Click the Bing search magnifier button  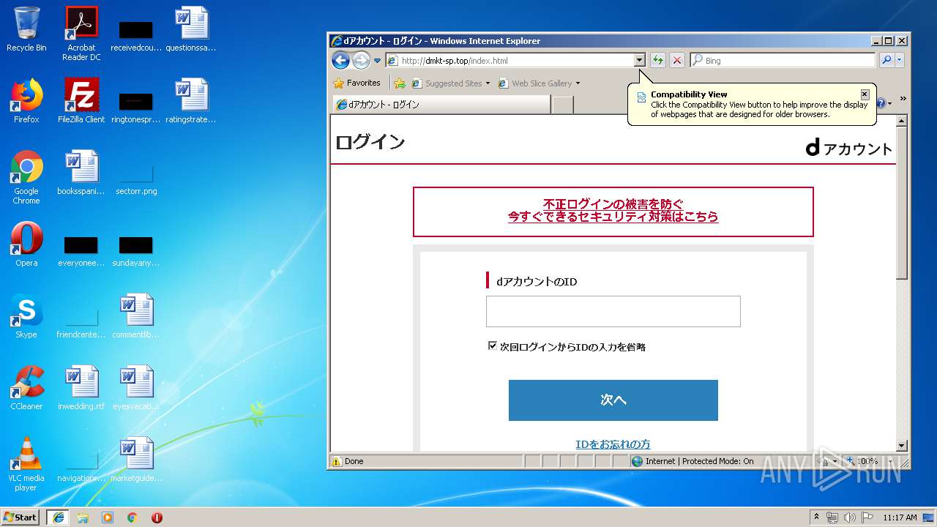pyautogui.click(x=886, y=60)
